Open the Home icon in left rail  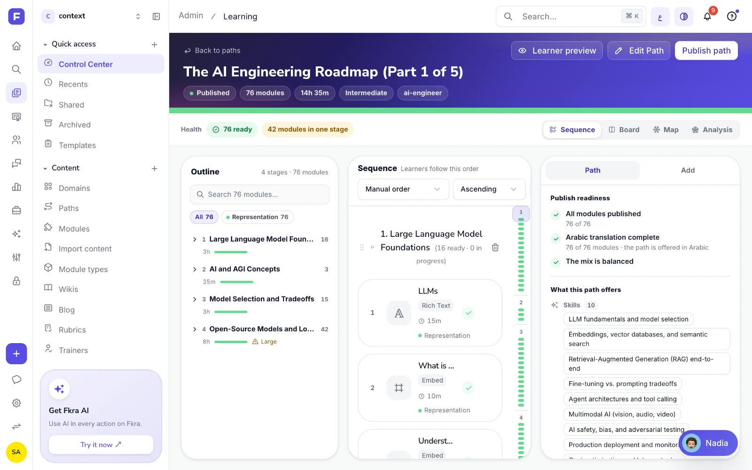[x=16, y=46]
